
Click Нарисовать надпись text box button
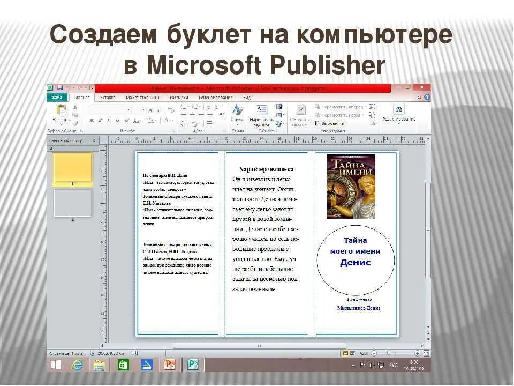(x=262, y=115)
